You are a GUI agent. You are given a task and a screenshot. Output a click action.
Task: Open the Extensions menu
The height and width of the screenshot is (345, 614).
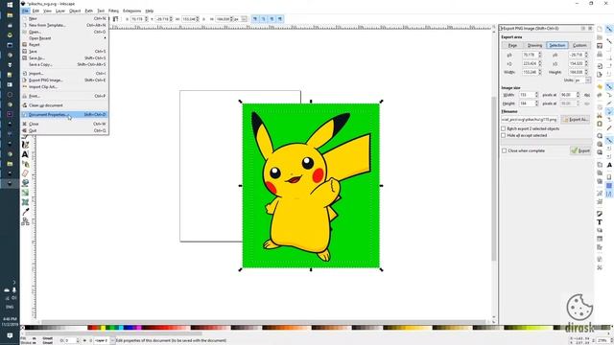[132, 11]
